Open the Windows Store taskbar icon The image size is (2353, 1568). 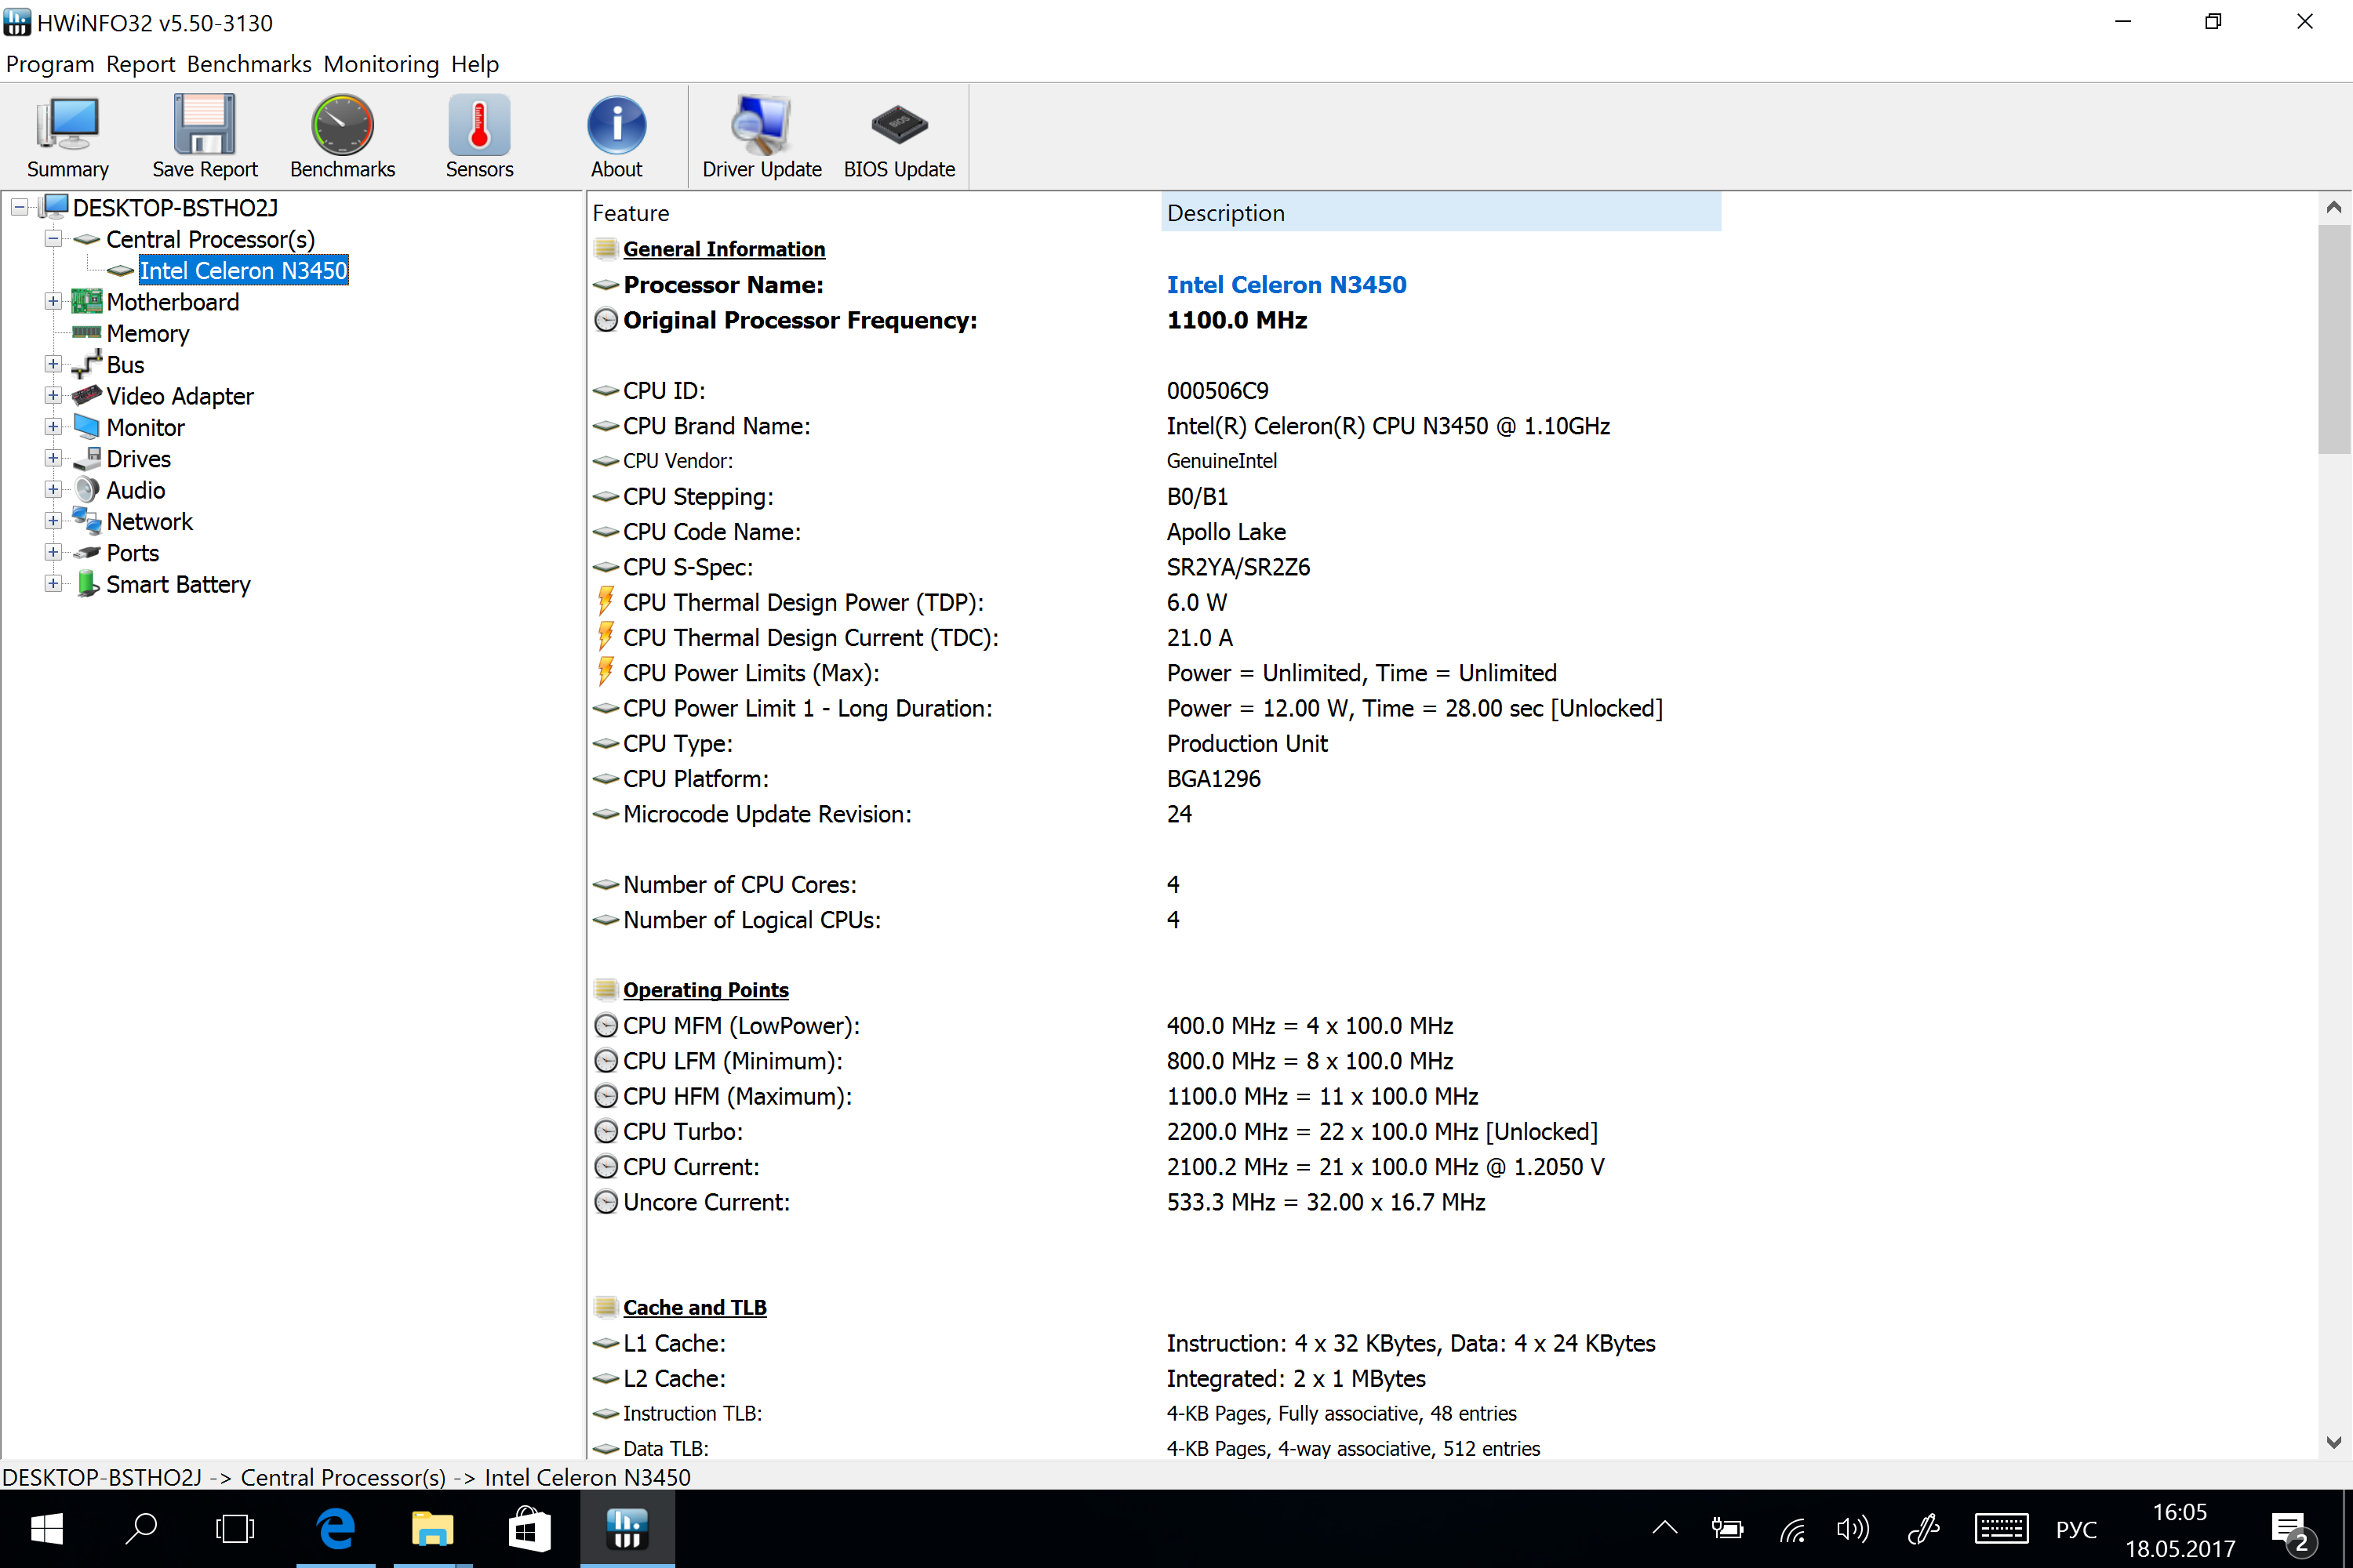tap(528, 1528)
